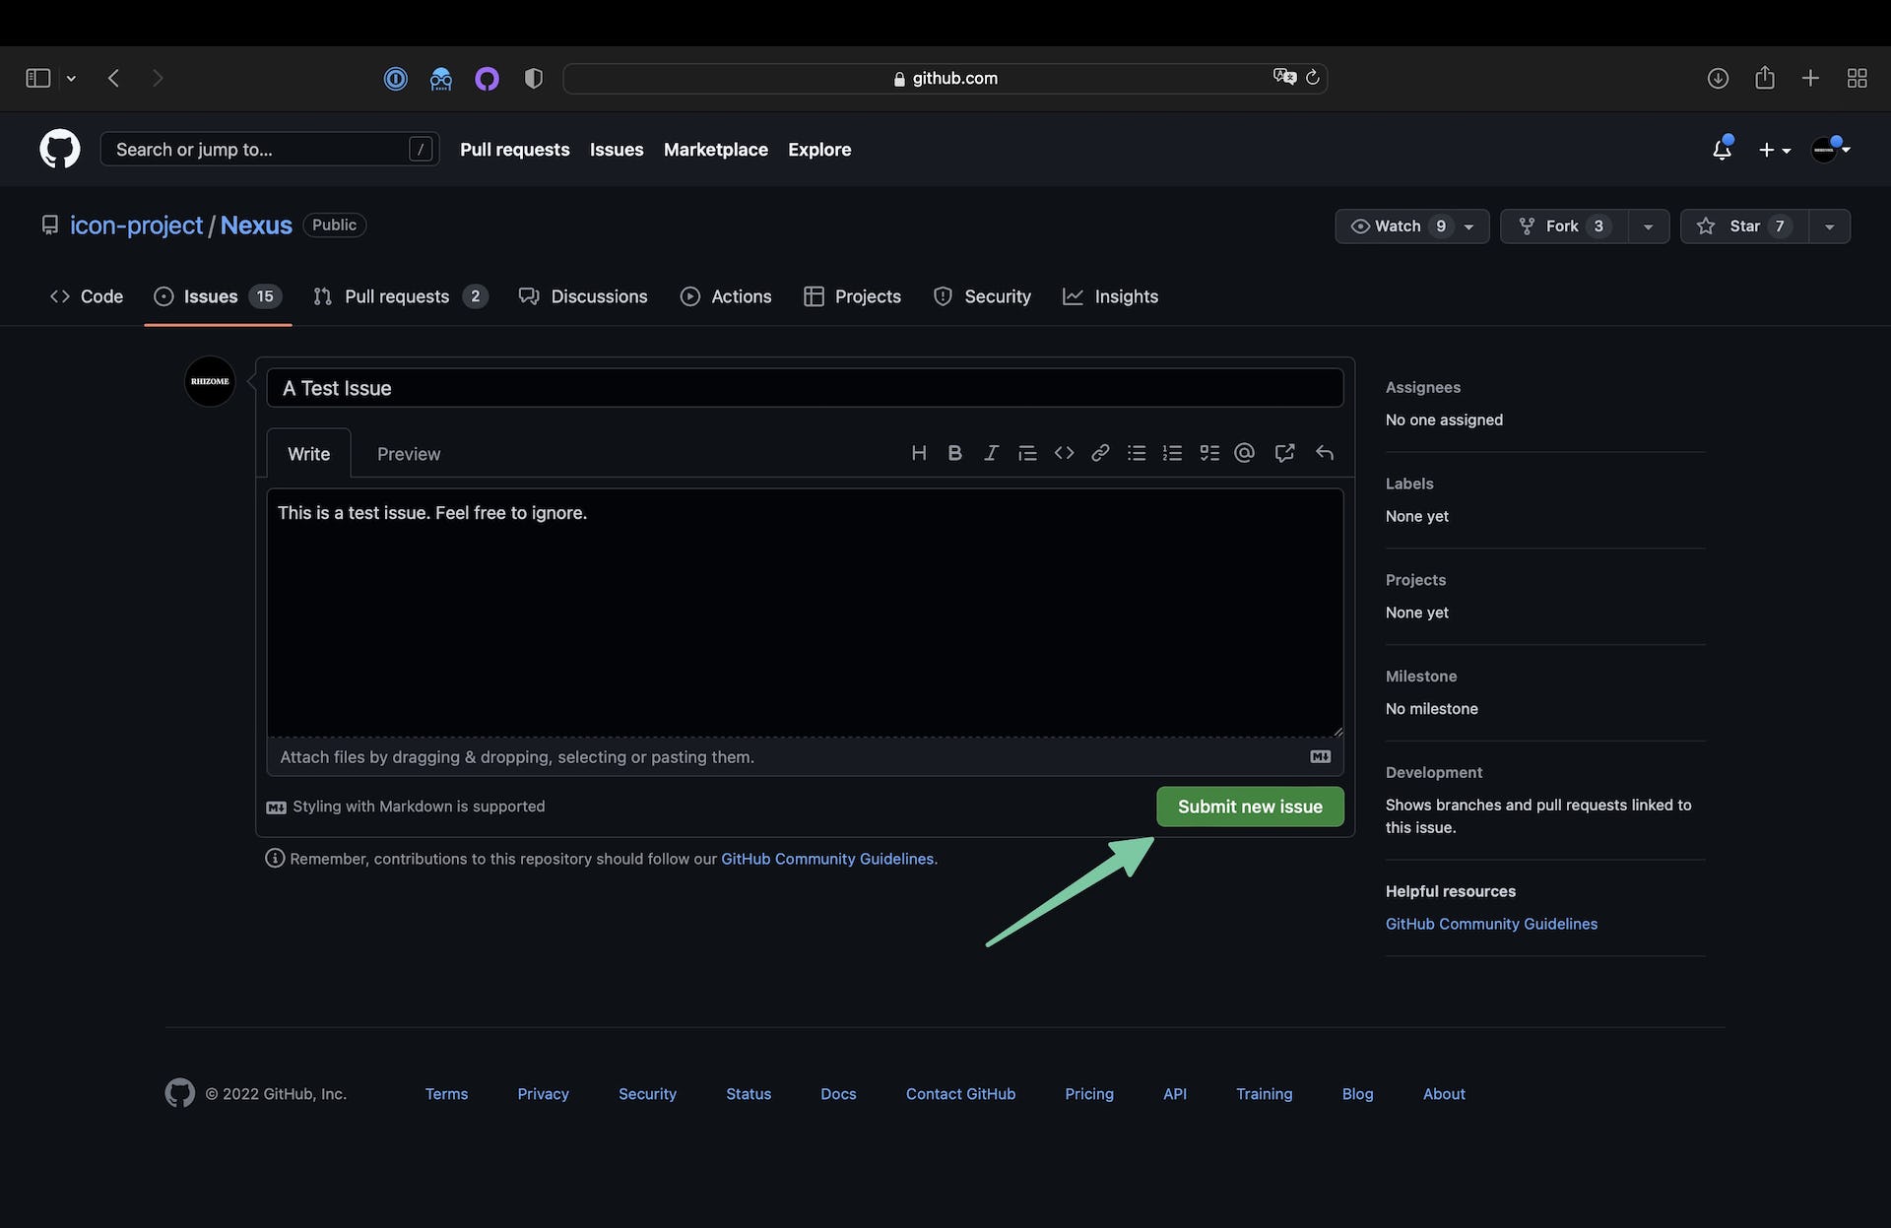Viewport: 1891px width, 1228px height.
Task: Show Safari tab overview
Action: tap(1858, 78)
